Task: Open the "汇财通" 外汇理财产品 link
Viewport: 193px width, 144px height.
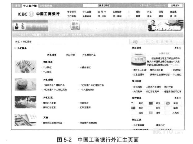Action: [92, 85]
